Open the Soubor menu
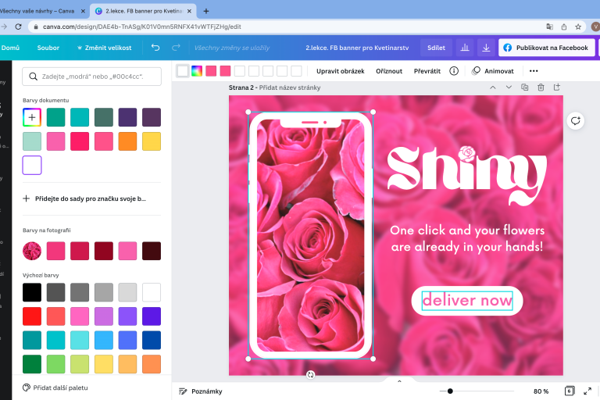The width and height of the screenshot is (600, 400). tap(48, 48)
